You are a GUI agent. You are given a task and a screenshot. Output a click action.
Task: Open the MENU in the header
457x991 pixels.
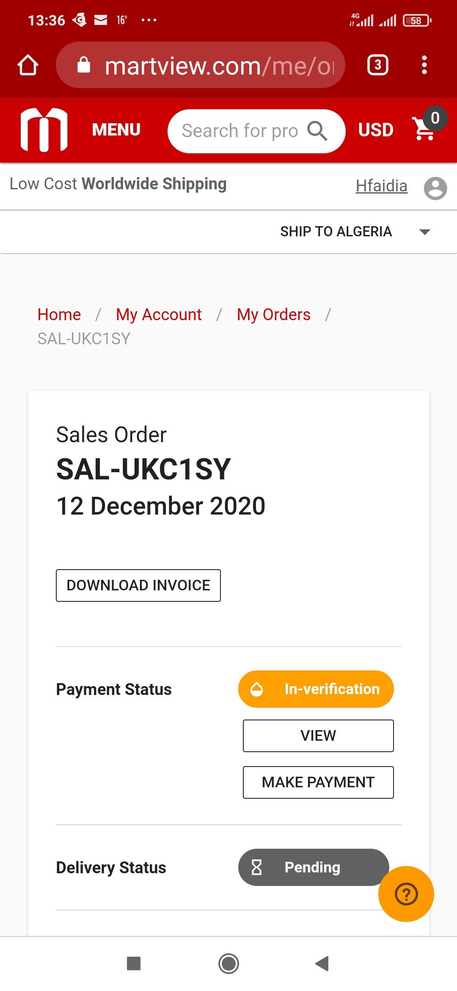pyautogui.click(x=116, y=130)
